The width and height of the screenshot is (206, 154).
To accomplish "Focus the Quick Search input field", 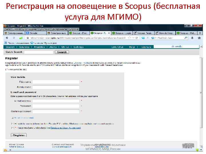I will pyautogui.click(x=39, y=52).
